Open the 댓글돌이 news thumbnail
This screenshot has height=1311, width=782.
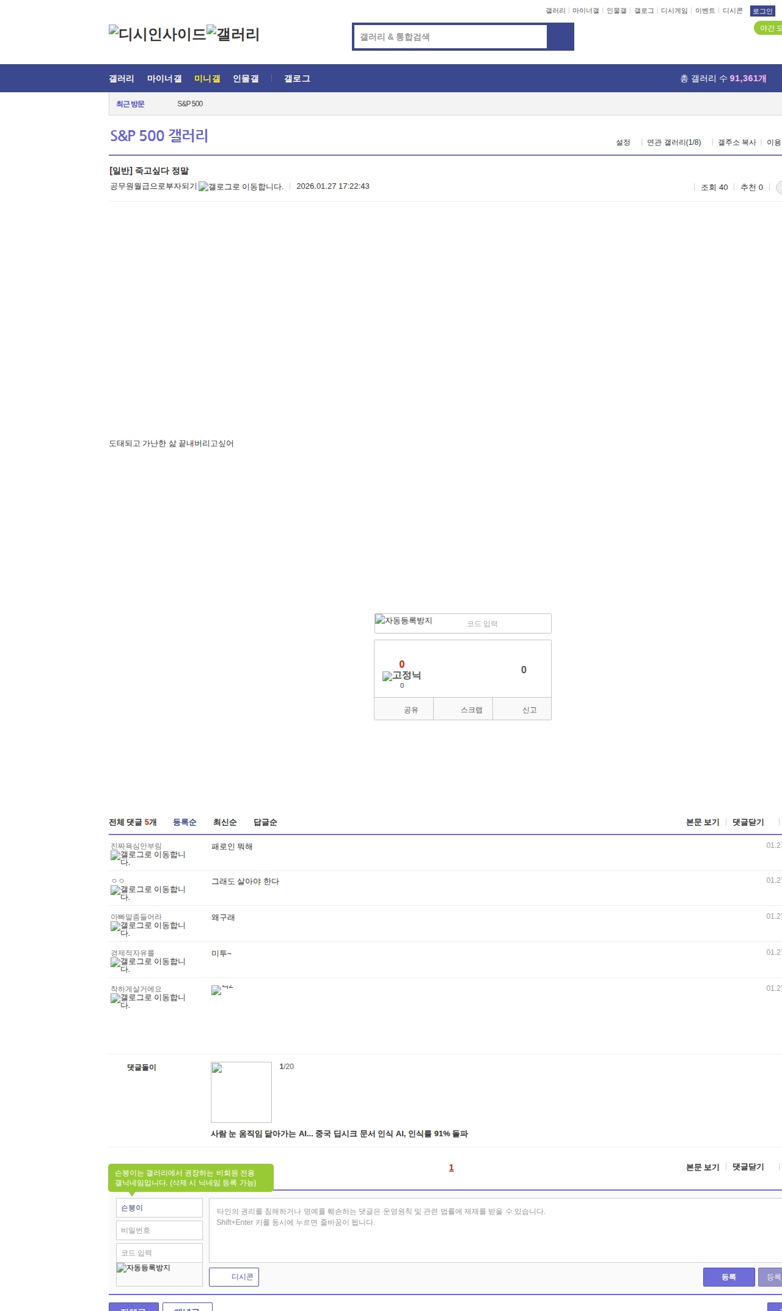tap(241, 1092)
